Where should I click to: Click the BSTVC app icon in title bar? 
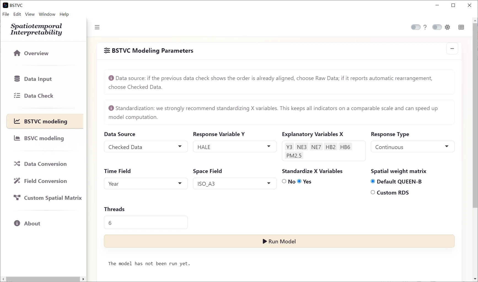tap(5, 5)
